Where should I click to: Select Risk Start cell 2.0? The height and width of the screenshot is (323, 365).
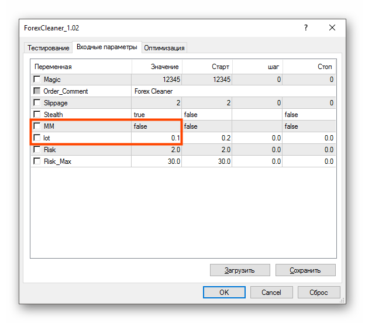(206, 150)
